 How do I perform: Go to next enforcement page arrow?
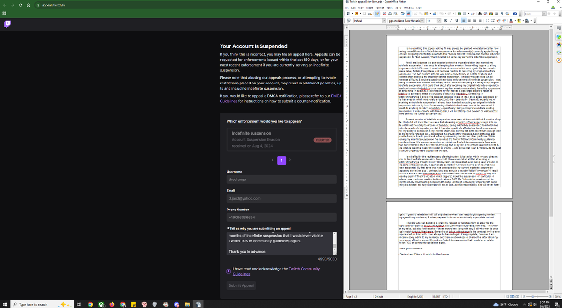pos(290,160)
